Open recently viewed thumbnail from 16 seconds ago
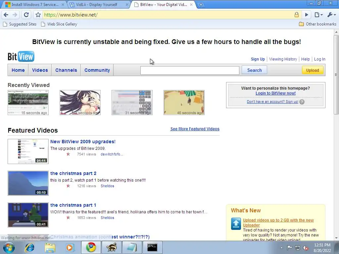Screen dimensions: 339x254 tap(28, 103)
